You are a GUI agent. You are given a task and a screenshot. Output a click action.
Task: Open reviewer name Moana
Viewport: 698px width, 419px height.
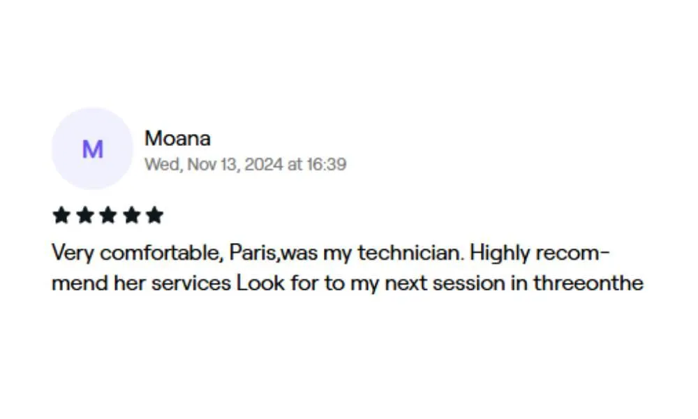point(177,138)
